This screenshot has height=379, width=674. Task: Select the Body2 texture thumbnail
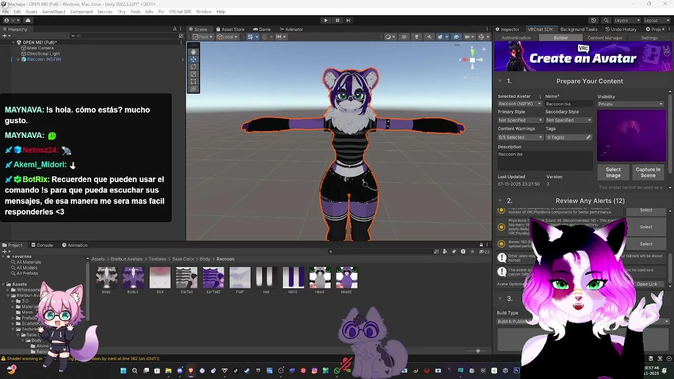click(133, 280)
